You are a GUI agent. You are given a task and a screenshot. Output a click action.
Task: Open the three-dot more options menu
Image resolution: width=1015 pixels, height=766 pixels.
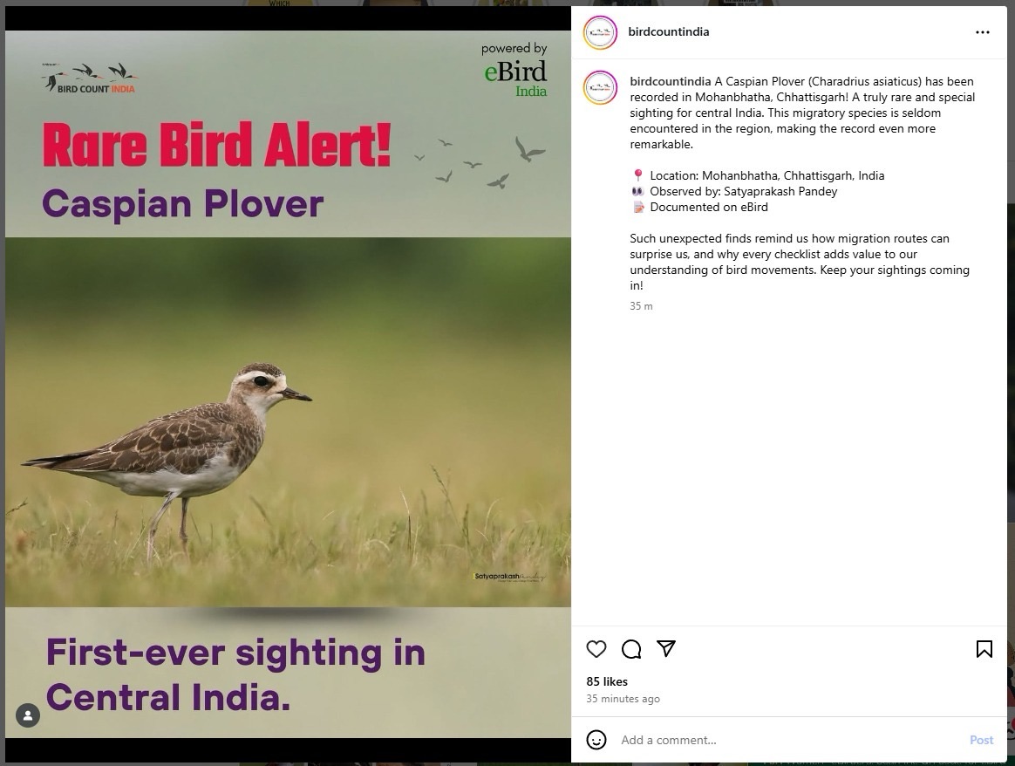(983, 32)
